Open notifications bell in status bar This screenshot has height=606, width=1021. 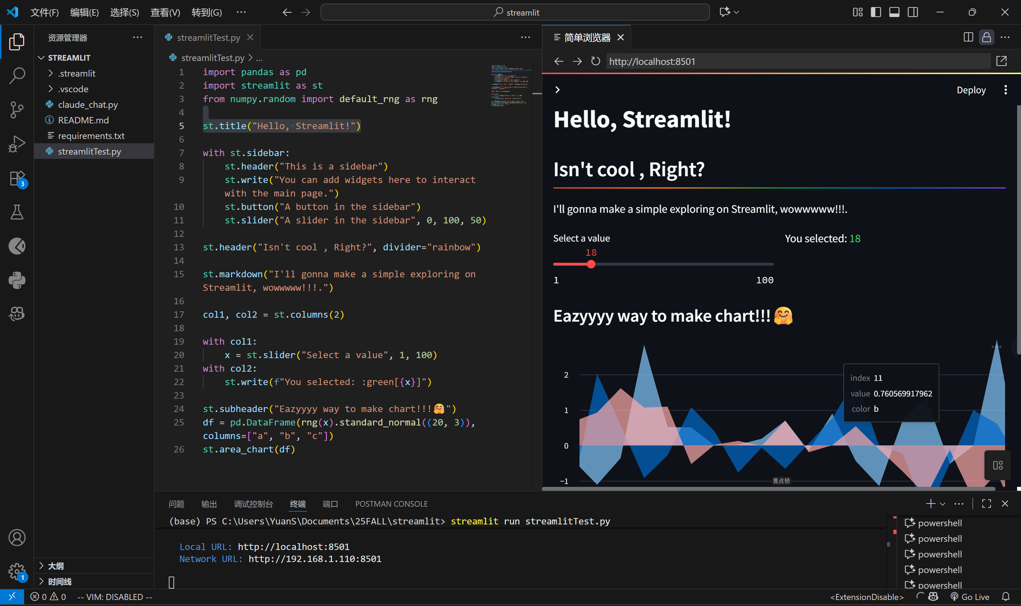tap(1005, 597)
